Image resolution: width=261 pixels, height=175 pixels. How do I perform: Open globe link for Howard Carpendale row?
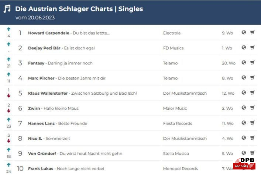click(244, 32)
